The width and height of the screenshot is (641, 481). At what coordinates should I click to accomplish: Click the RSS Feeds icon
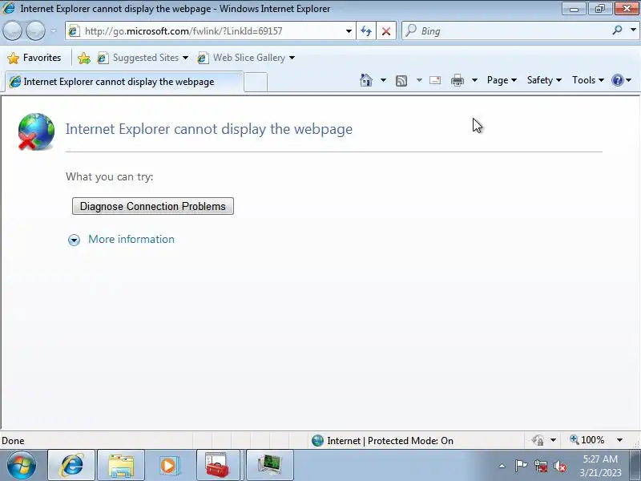[x=401, y=81]
